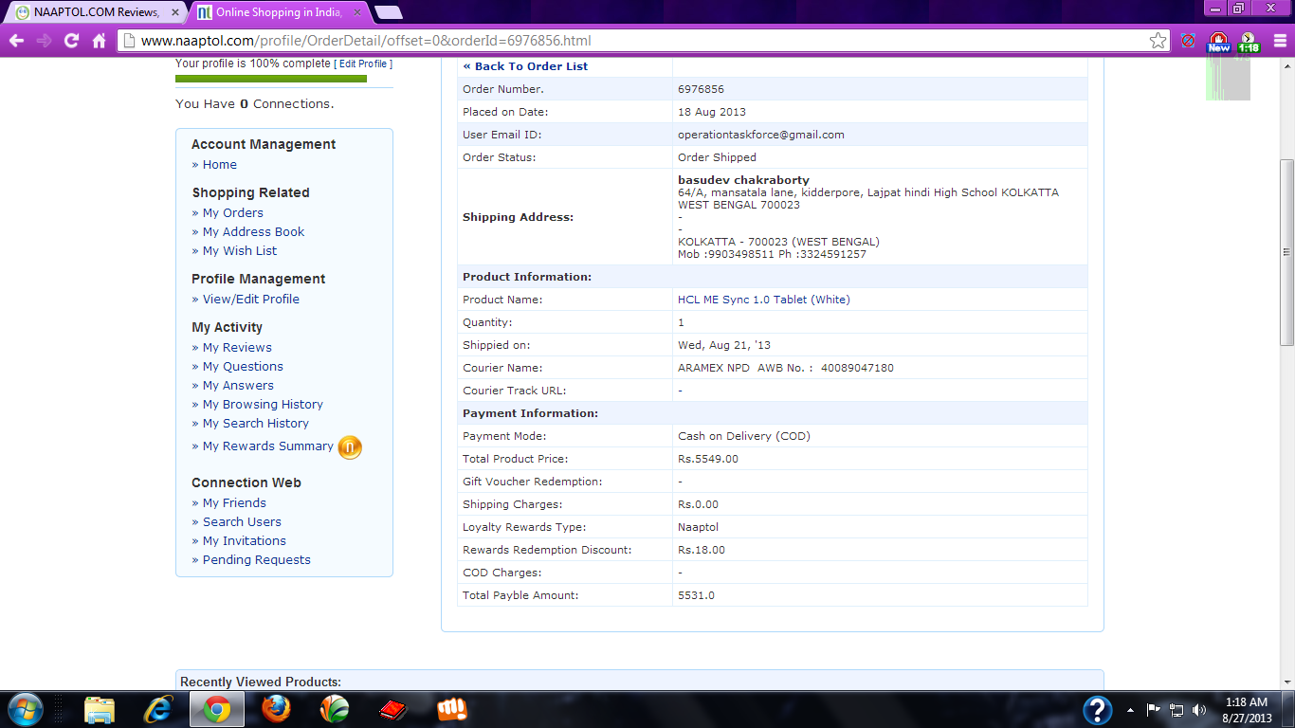The image size is (1295, 728).
Task: Open the browser home page
Action: click(99, 41)
